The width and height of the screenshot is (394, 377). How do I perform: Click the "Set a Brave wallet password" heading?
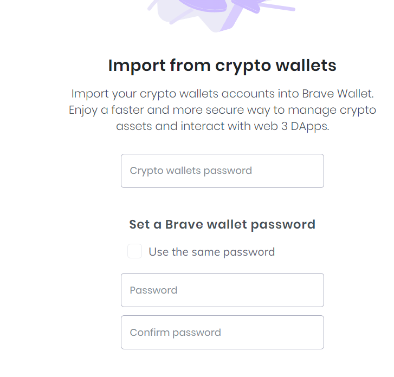point(222,224)
